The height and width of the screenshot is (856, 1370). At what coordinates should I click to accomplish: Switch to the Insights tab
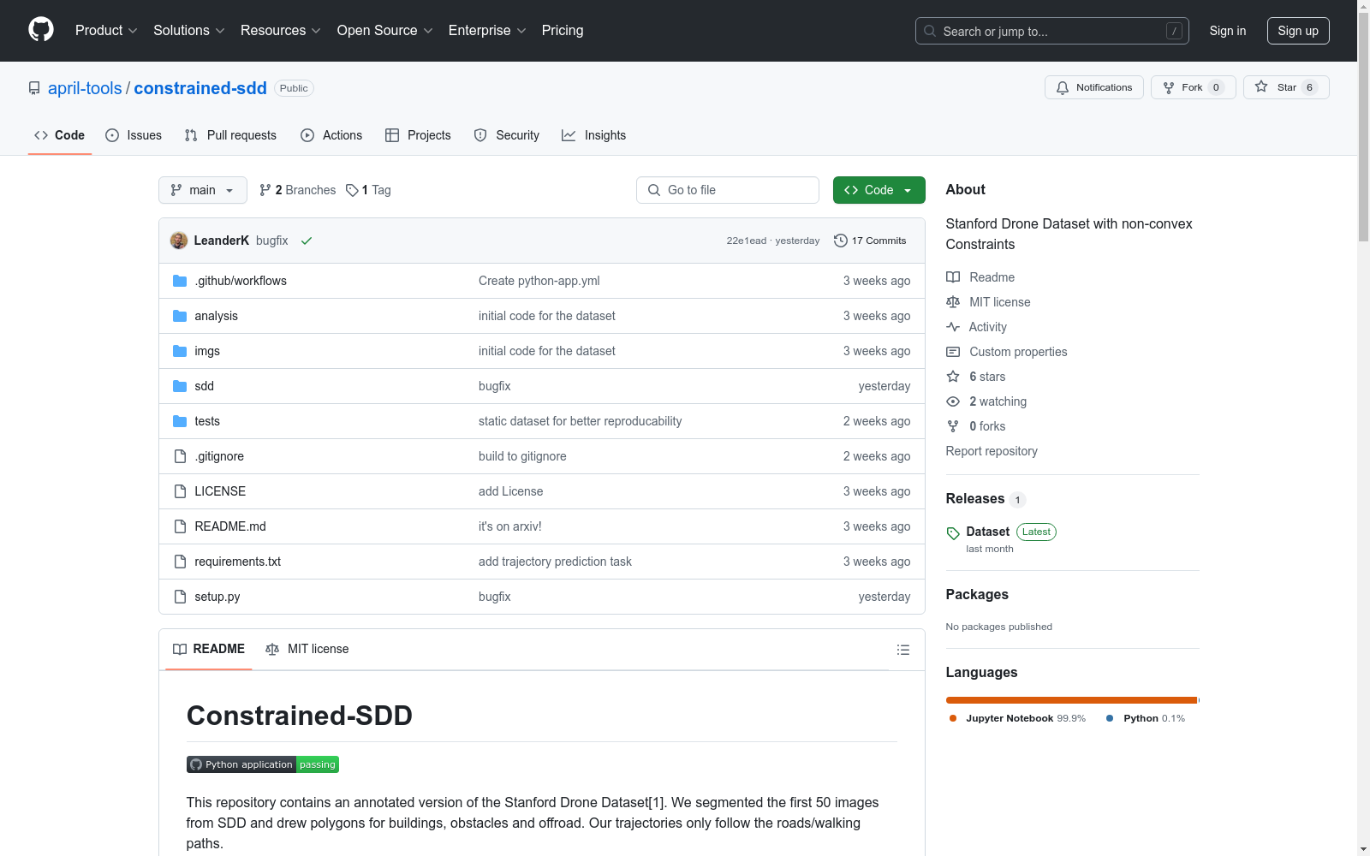[x=594, y=135]
